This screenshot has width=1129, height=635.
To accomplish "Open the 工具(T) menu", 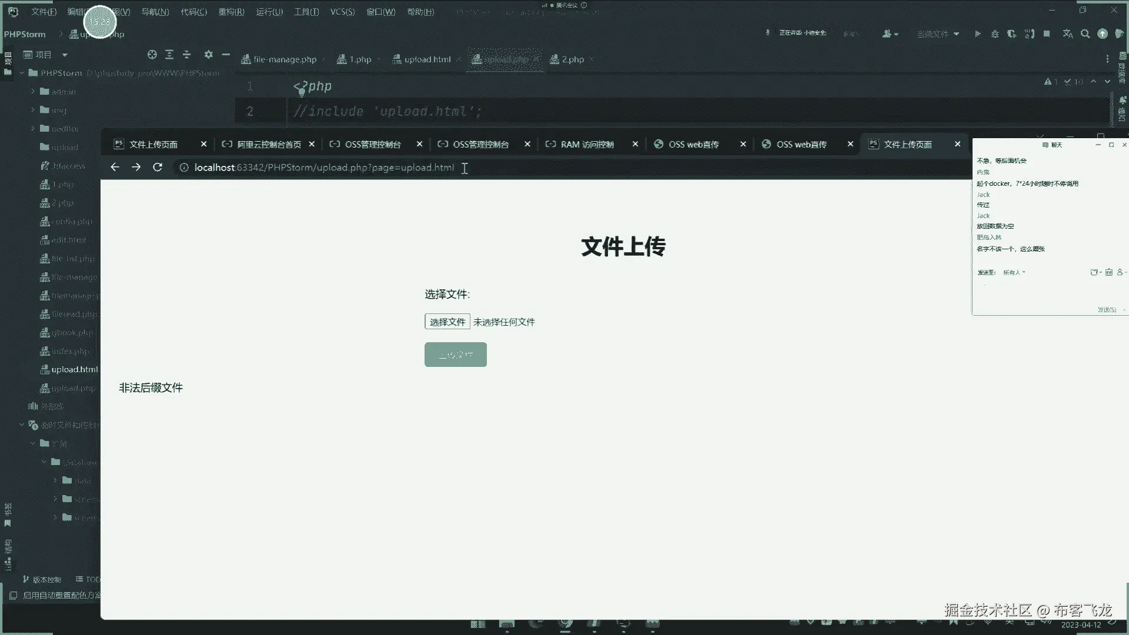I will point(306,12).
